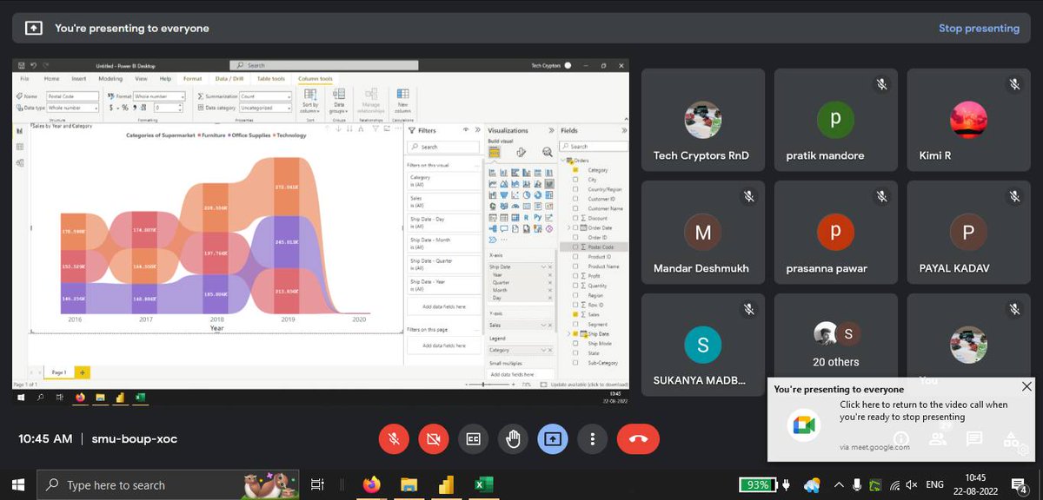Screen dimensions: 1043x500
Task: Tick the Segment field checkbox
Action: [x=575, y=325]
